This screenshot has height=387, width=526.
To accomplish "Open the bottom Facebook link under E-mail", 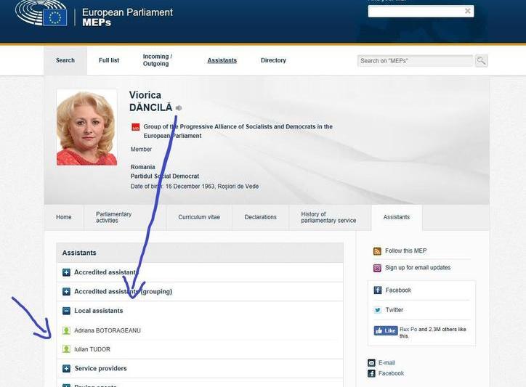I will point(391,373).
